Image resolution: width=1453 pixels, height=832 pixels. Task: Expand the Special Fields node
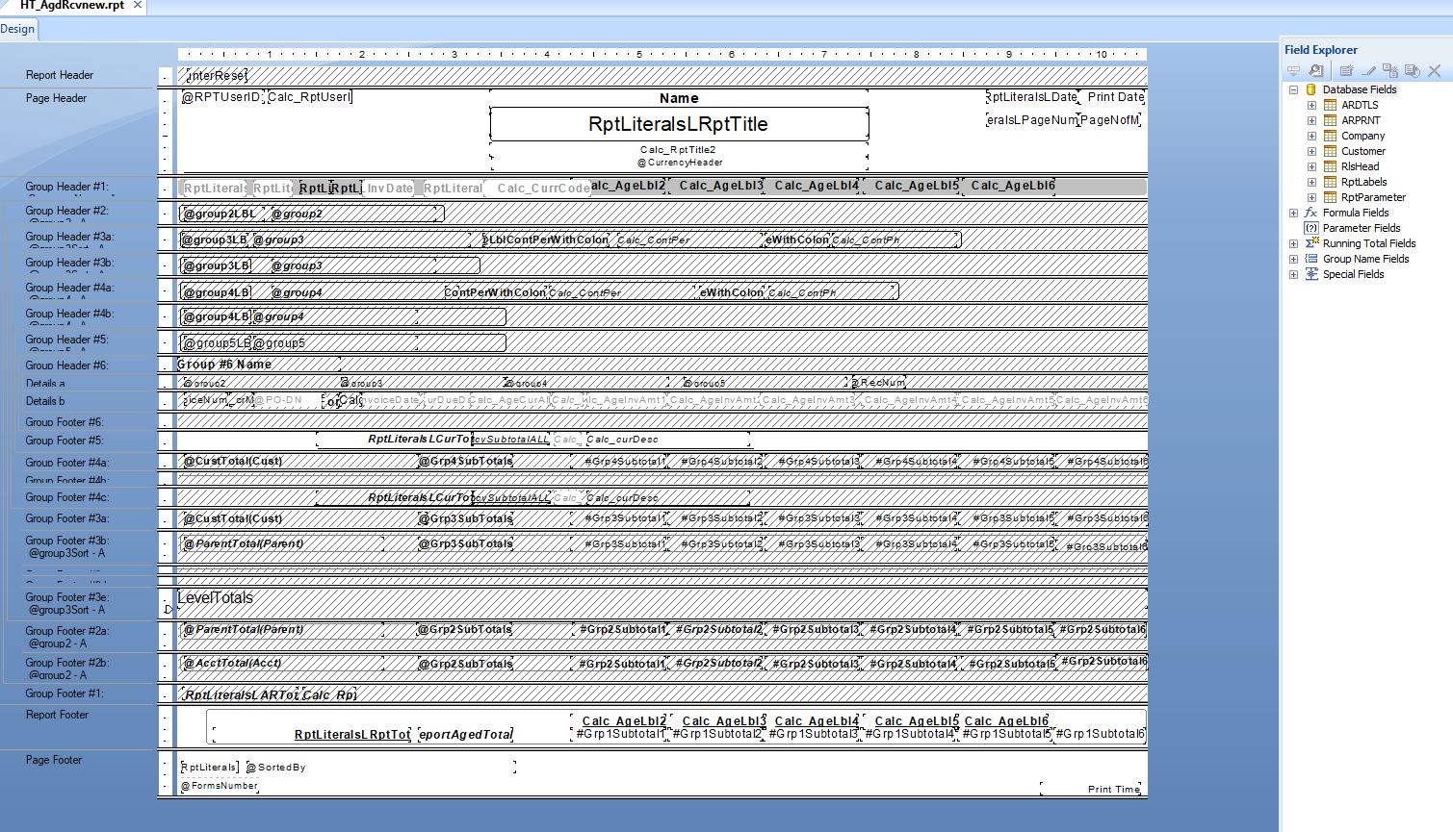click(1293, 274)
